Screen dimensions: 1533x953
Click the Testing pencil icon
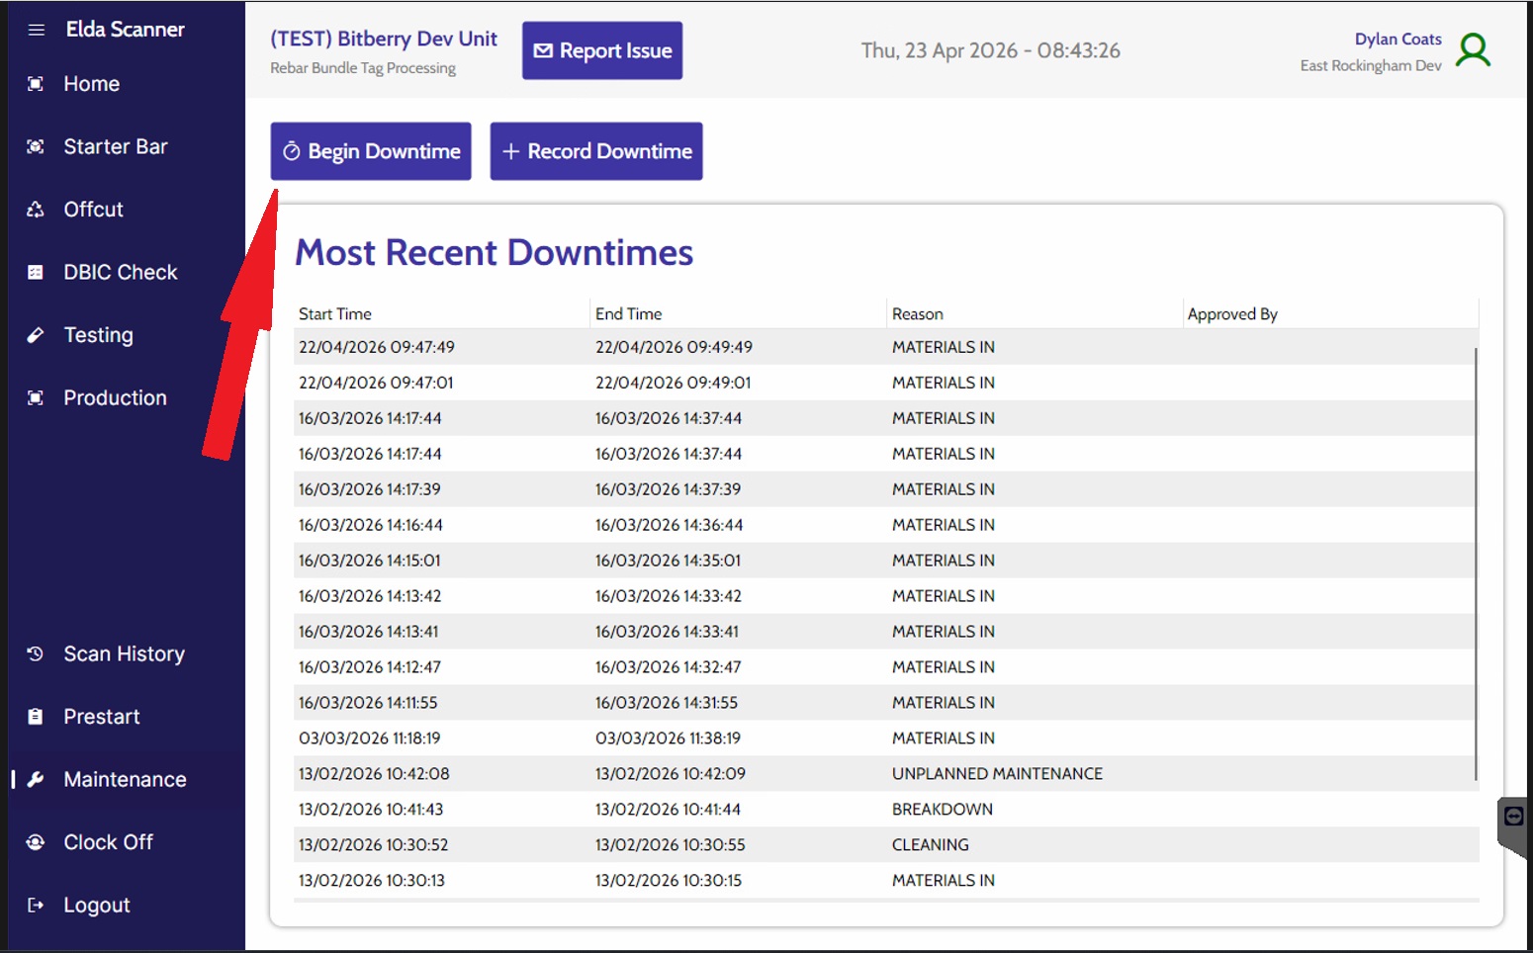point(36,335)
